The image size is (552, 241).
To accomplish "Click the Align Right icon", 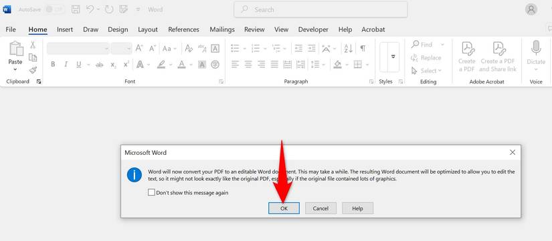I will 261,64.
